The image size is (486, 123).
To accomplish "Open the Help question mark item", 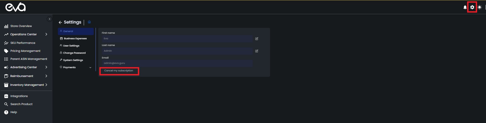I will 13,112.
